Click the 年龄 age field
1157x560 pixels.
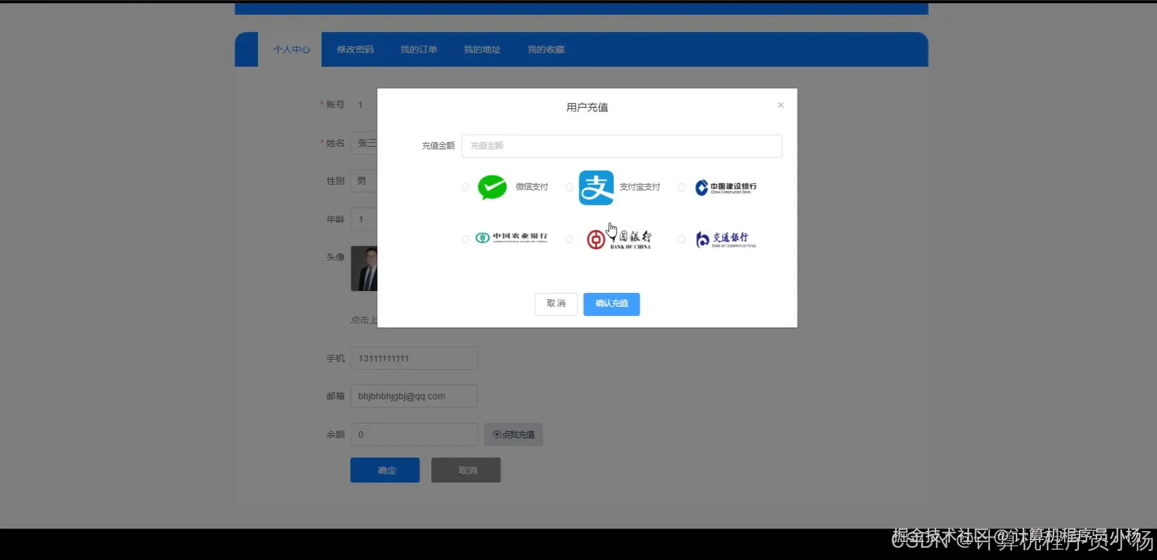coord(364,219)
